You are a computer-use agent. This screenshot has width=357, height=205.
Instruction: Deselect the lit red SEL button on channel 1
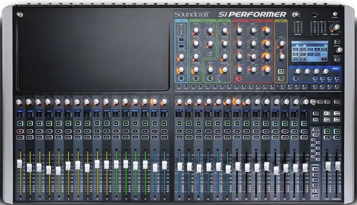20,131
